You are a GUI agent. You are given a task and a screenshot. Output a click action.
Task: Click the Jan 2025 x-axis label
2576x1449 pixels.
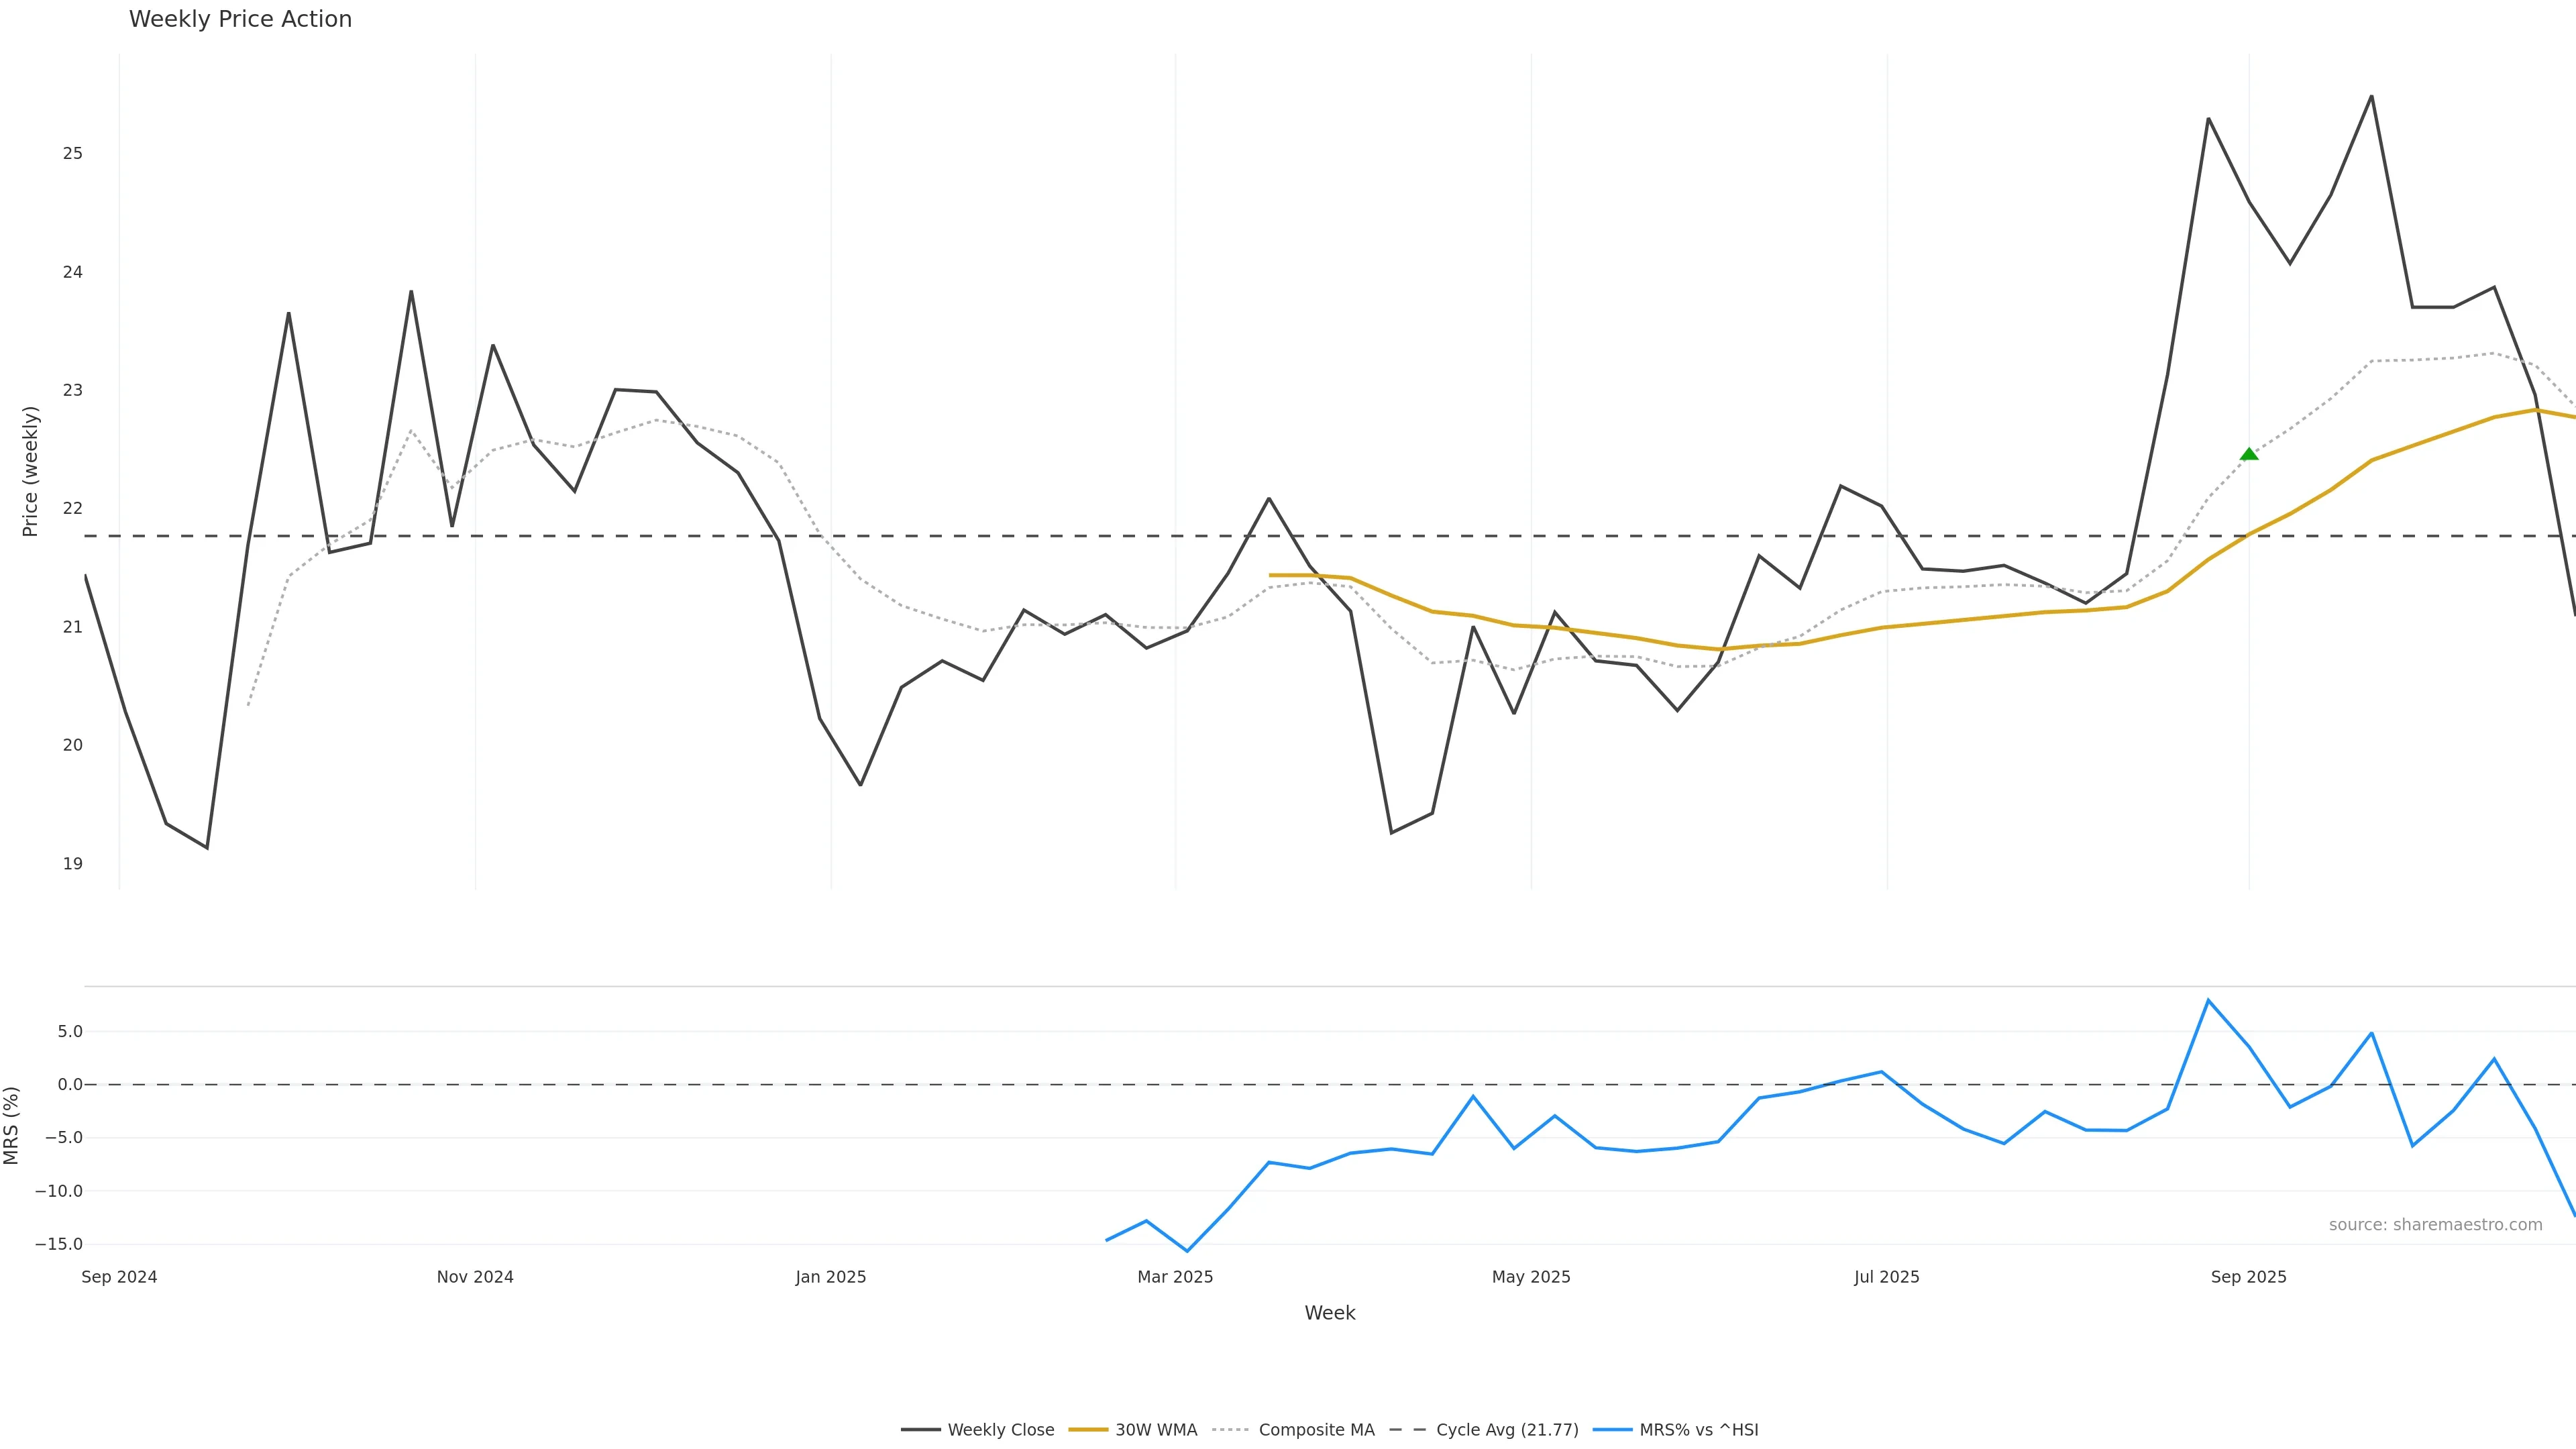pyautogui.click(x=831, y=1277)
